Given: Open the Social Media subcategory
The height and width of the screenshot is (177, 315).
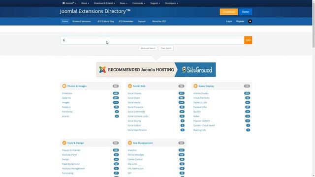Looking at the screenshot, I should click(x=134, y=103).
